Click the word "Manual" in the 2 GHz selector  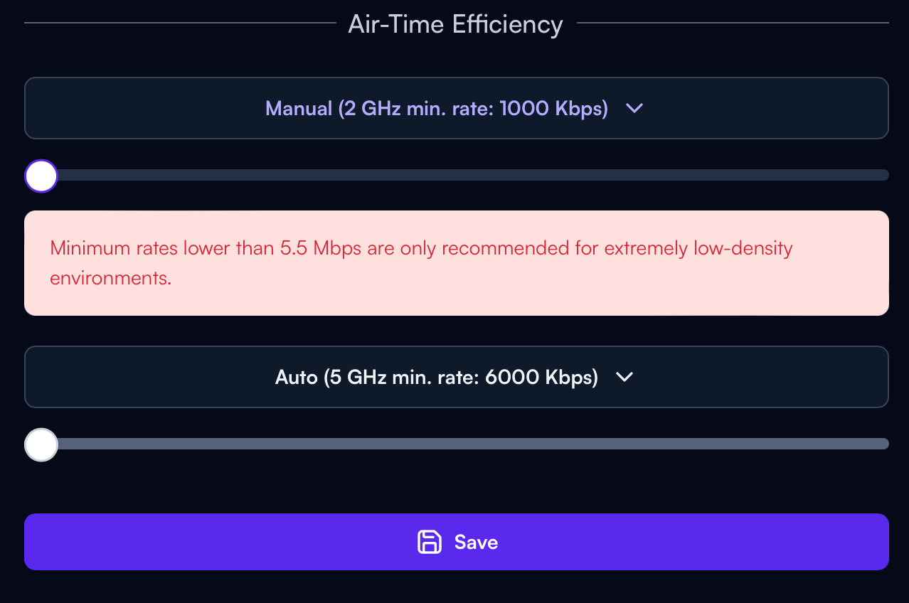(299, 108)
